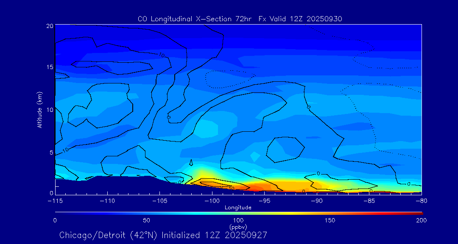458x244 pixels.
Task: Click the "(ppbv)" units label
Action: point(238,227)
